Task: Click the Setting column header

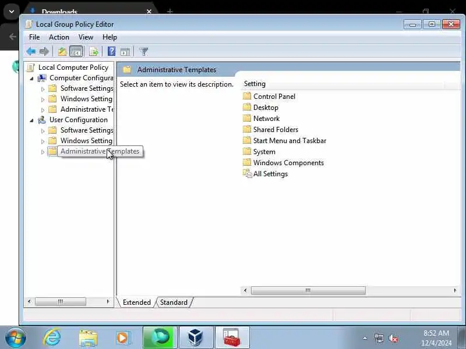Action: [x=343, y=84]
